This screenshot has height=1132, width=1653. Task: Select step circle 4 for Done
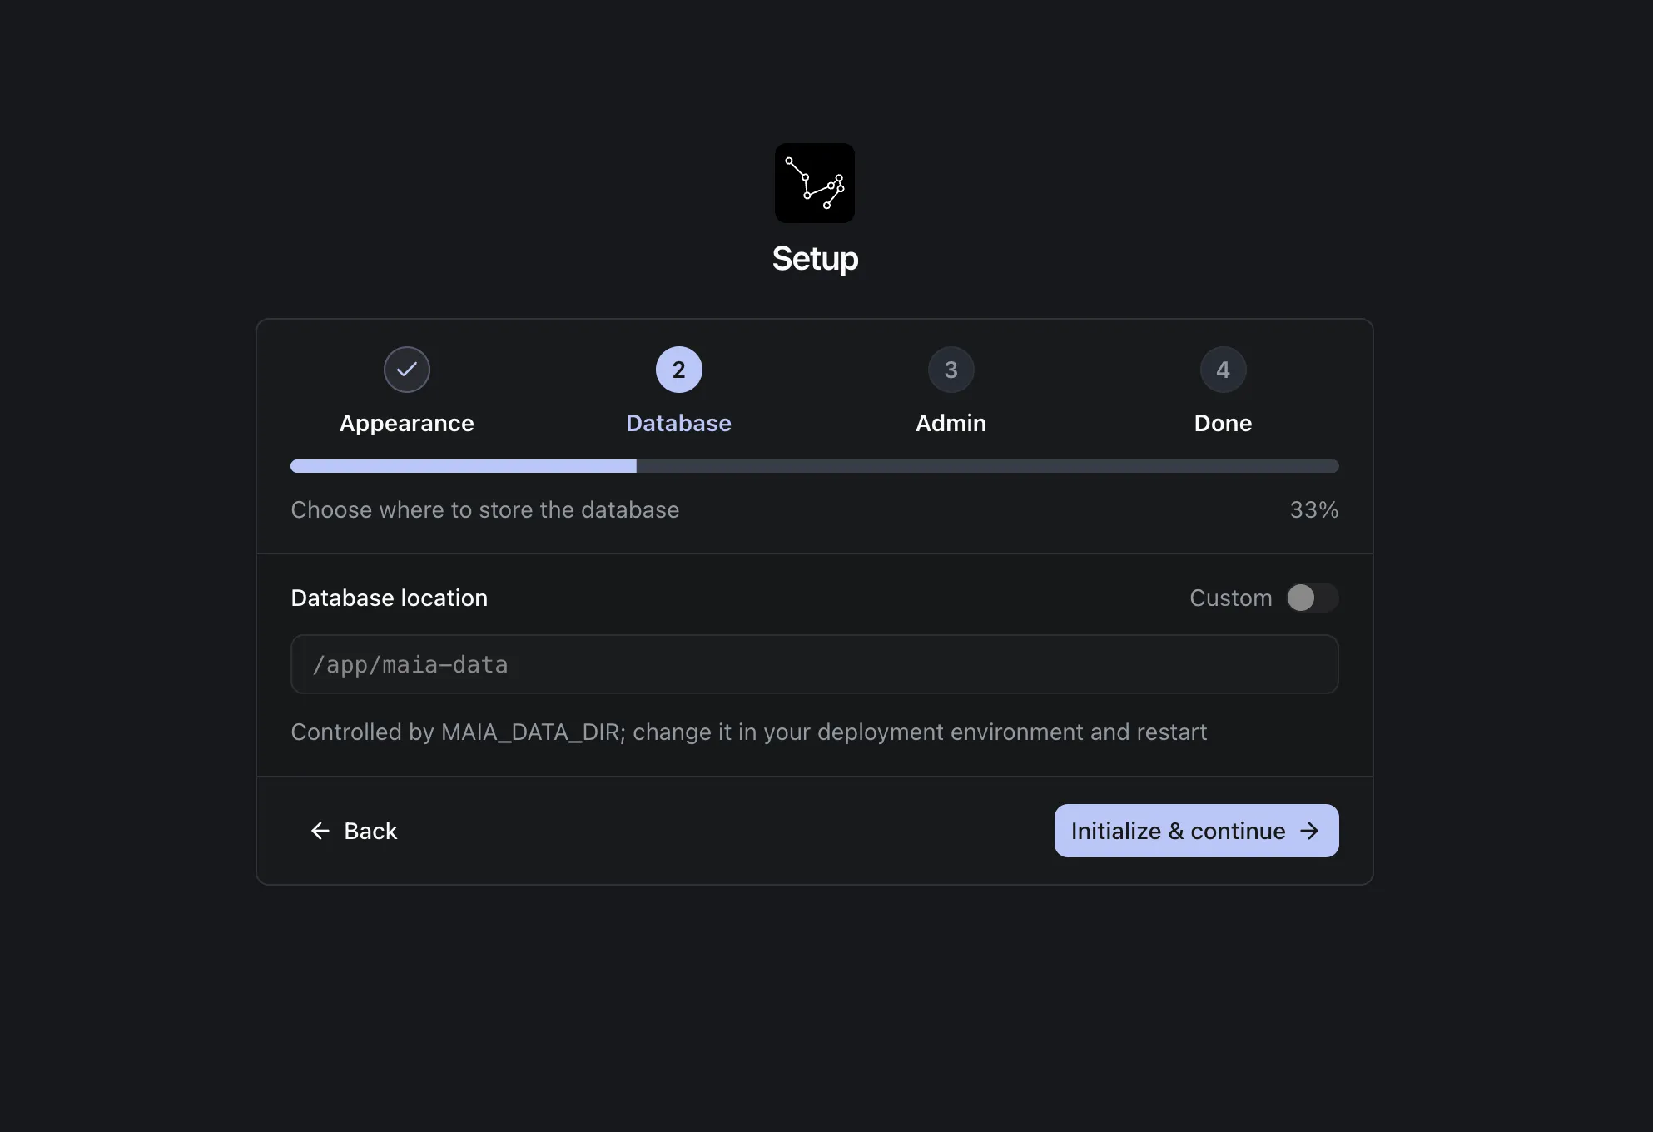(1222, 369)
